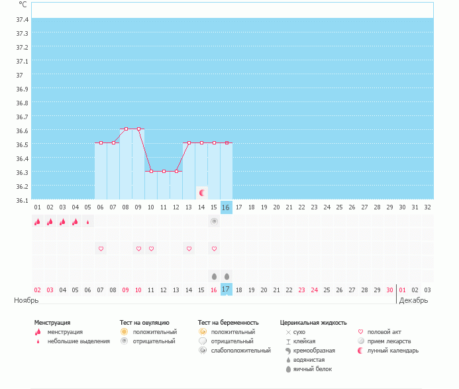
Task: Select the highlighted cycle day 16 cell
Action: [227, 207]
